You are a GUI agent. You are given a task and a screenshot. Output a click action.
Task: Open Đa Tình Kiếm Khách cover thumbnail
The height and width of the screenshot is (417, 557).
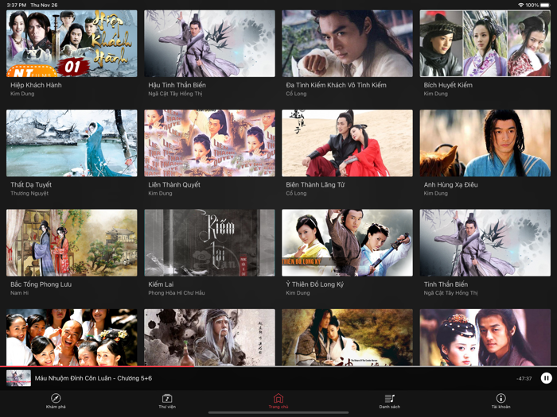click(348, 44)
